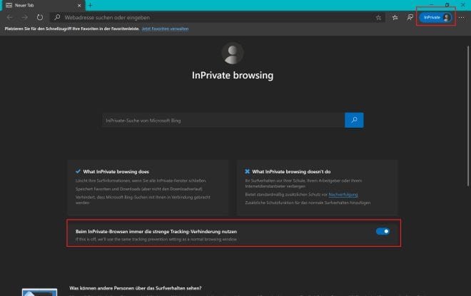Screen dimensions: 471x296
Task: Click the InPrivate-Suche Bing search box
Action: [223, 121]
